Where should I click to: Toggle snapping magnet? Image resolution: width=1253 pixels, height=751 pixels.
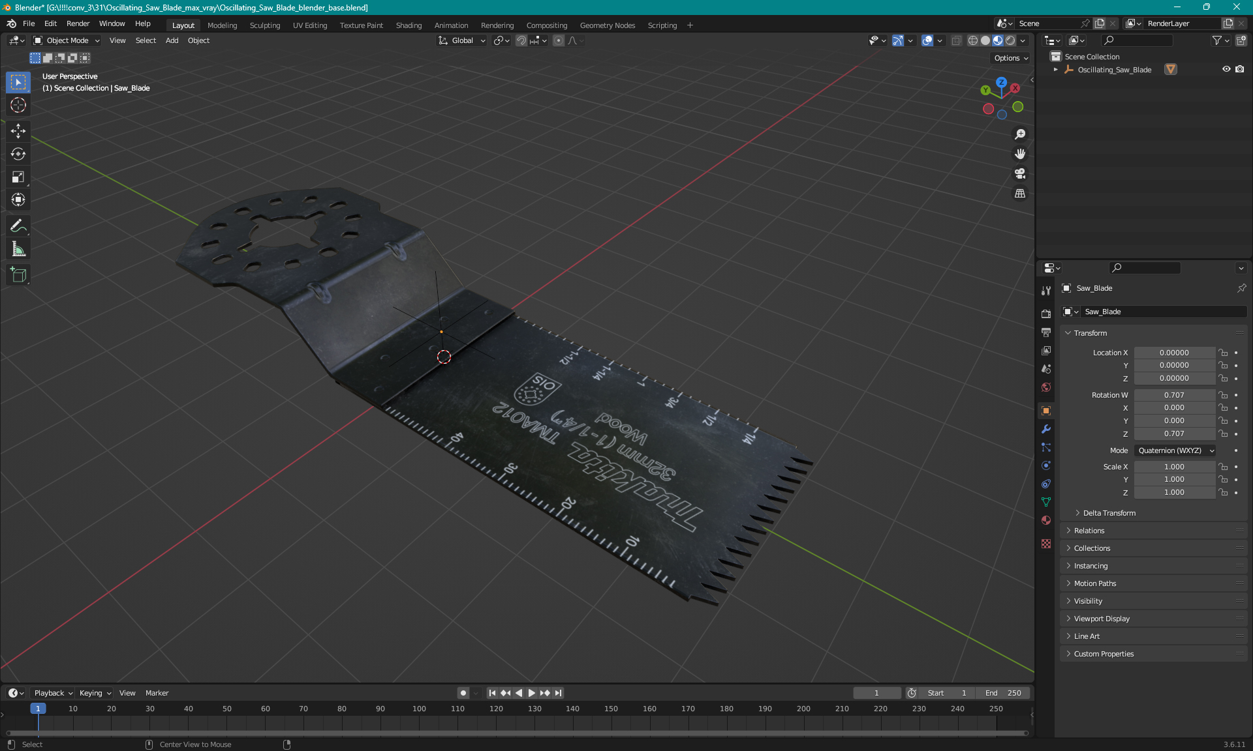click(x=521, y=40)
